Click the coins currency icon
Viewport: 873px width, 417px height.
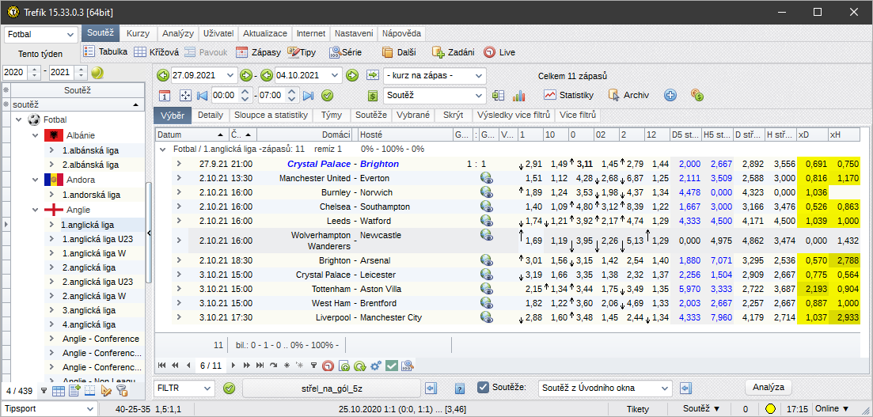[697, 95]
